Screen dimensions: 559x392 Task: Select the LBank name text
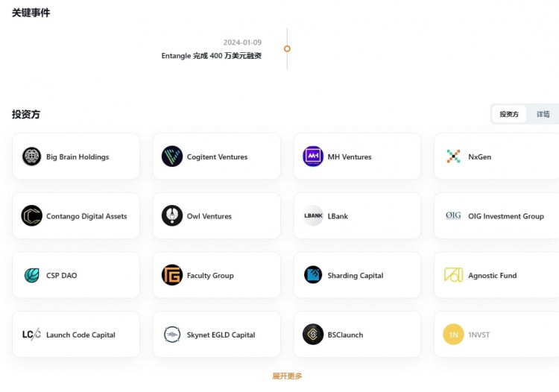click(x=338, y=216)
